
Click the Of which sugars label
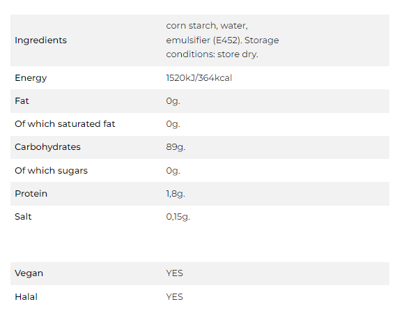51,171
